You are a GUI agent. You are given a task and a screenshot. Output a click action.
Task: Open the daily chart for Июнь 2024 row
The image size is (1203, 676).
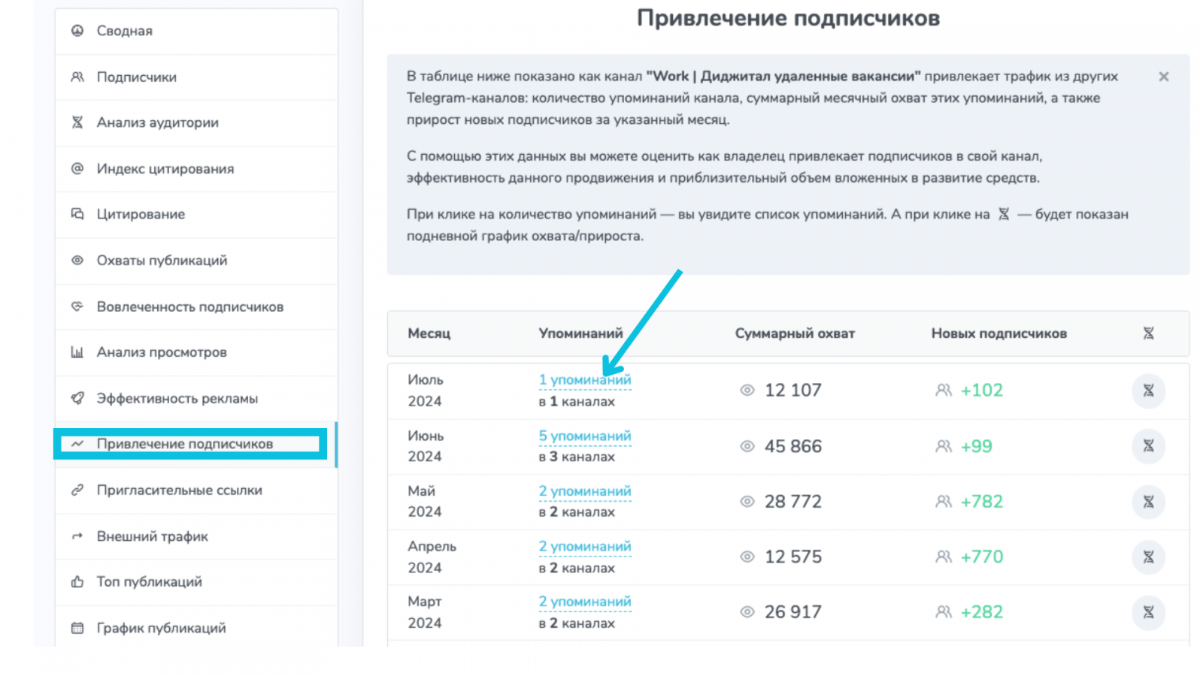[1148, 446]
